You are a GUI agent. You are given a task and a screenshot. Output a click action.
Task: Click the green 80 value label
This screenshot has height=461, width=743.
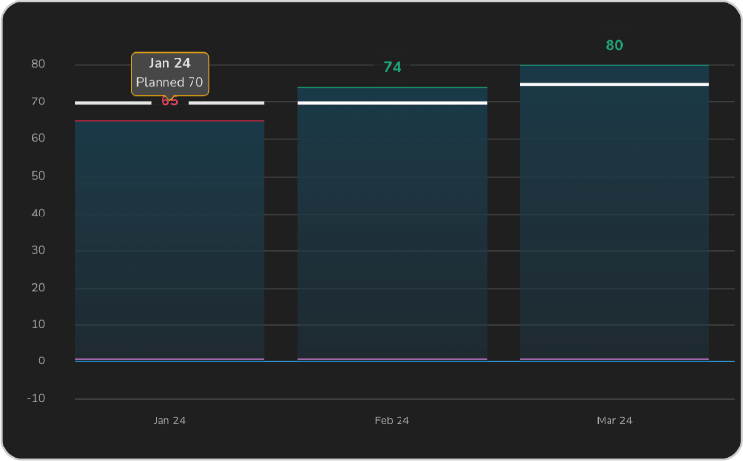(614, 45)
